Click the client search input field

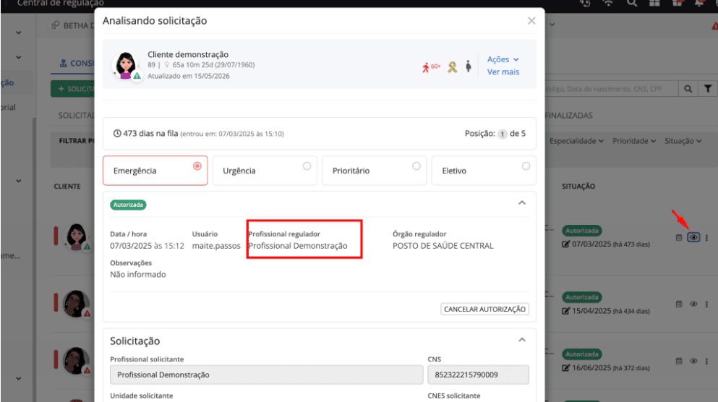click(x=611, y=89)
